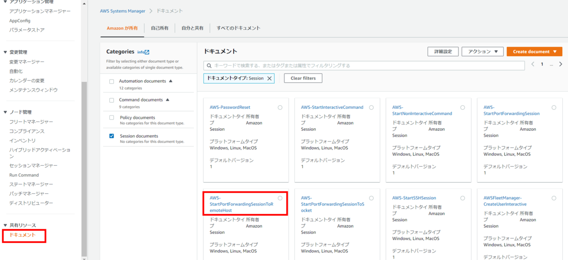Open AWS-StartNonInteractiveCommand document link
The width and height of the screenshot is (568, 260).
pos(422,110)
